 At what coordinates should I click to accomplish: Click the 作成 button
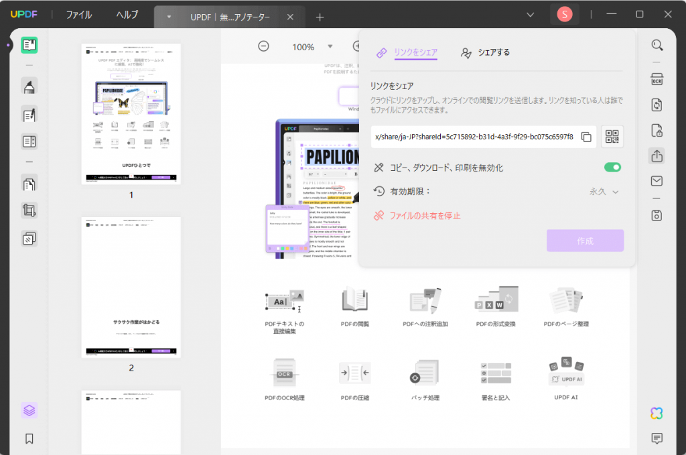click(x=585, y=241)
